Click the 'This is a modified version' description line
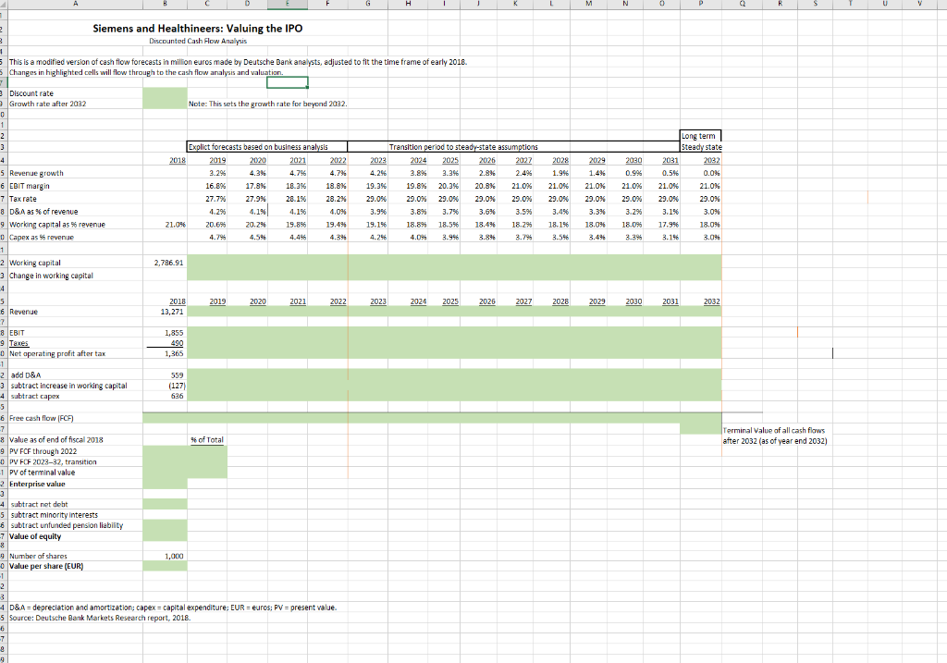The image size is (947, 663). click(238, 62)
